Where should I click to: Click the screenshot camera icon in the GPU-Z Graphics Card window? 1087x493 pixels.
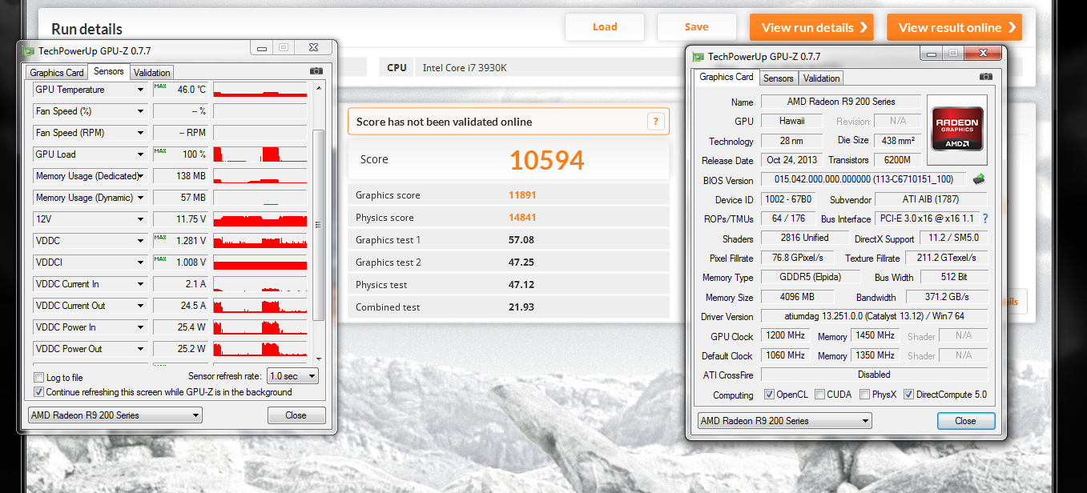986,77
